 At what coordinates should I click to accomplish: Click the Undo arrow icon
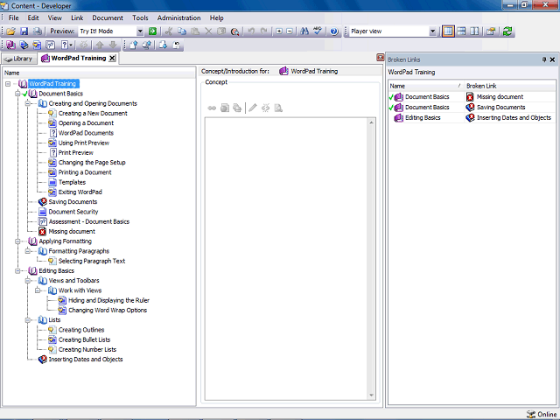coord(251,31)
